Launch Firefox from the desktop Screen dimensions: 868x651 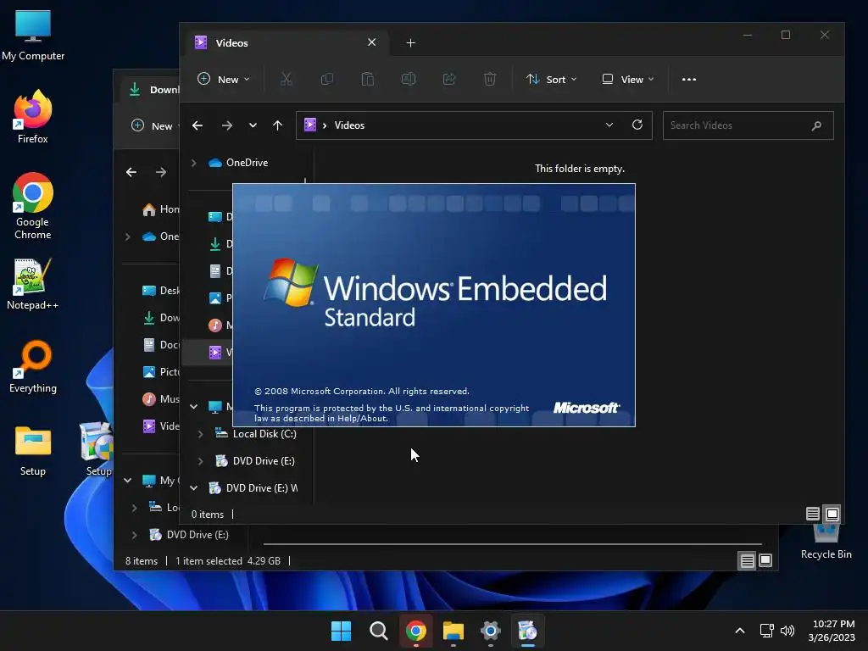(33, 117)
